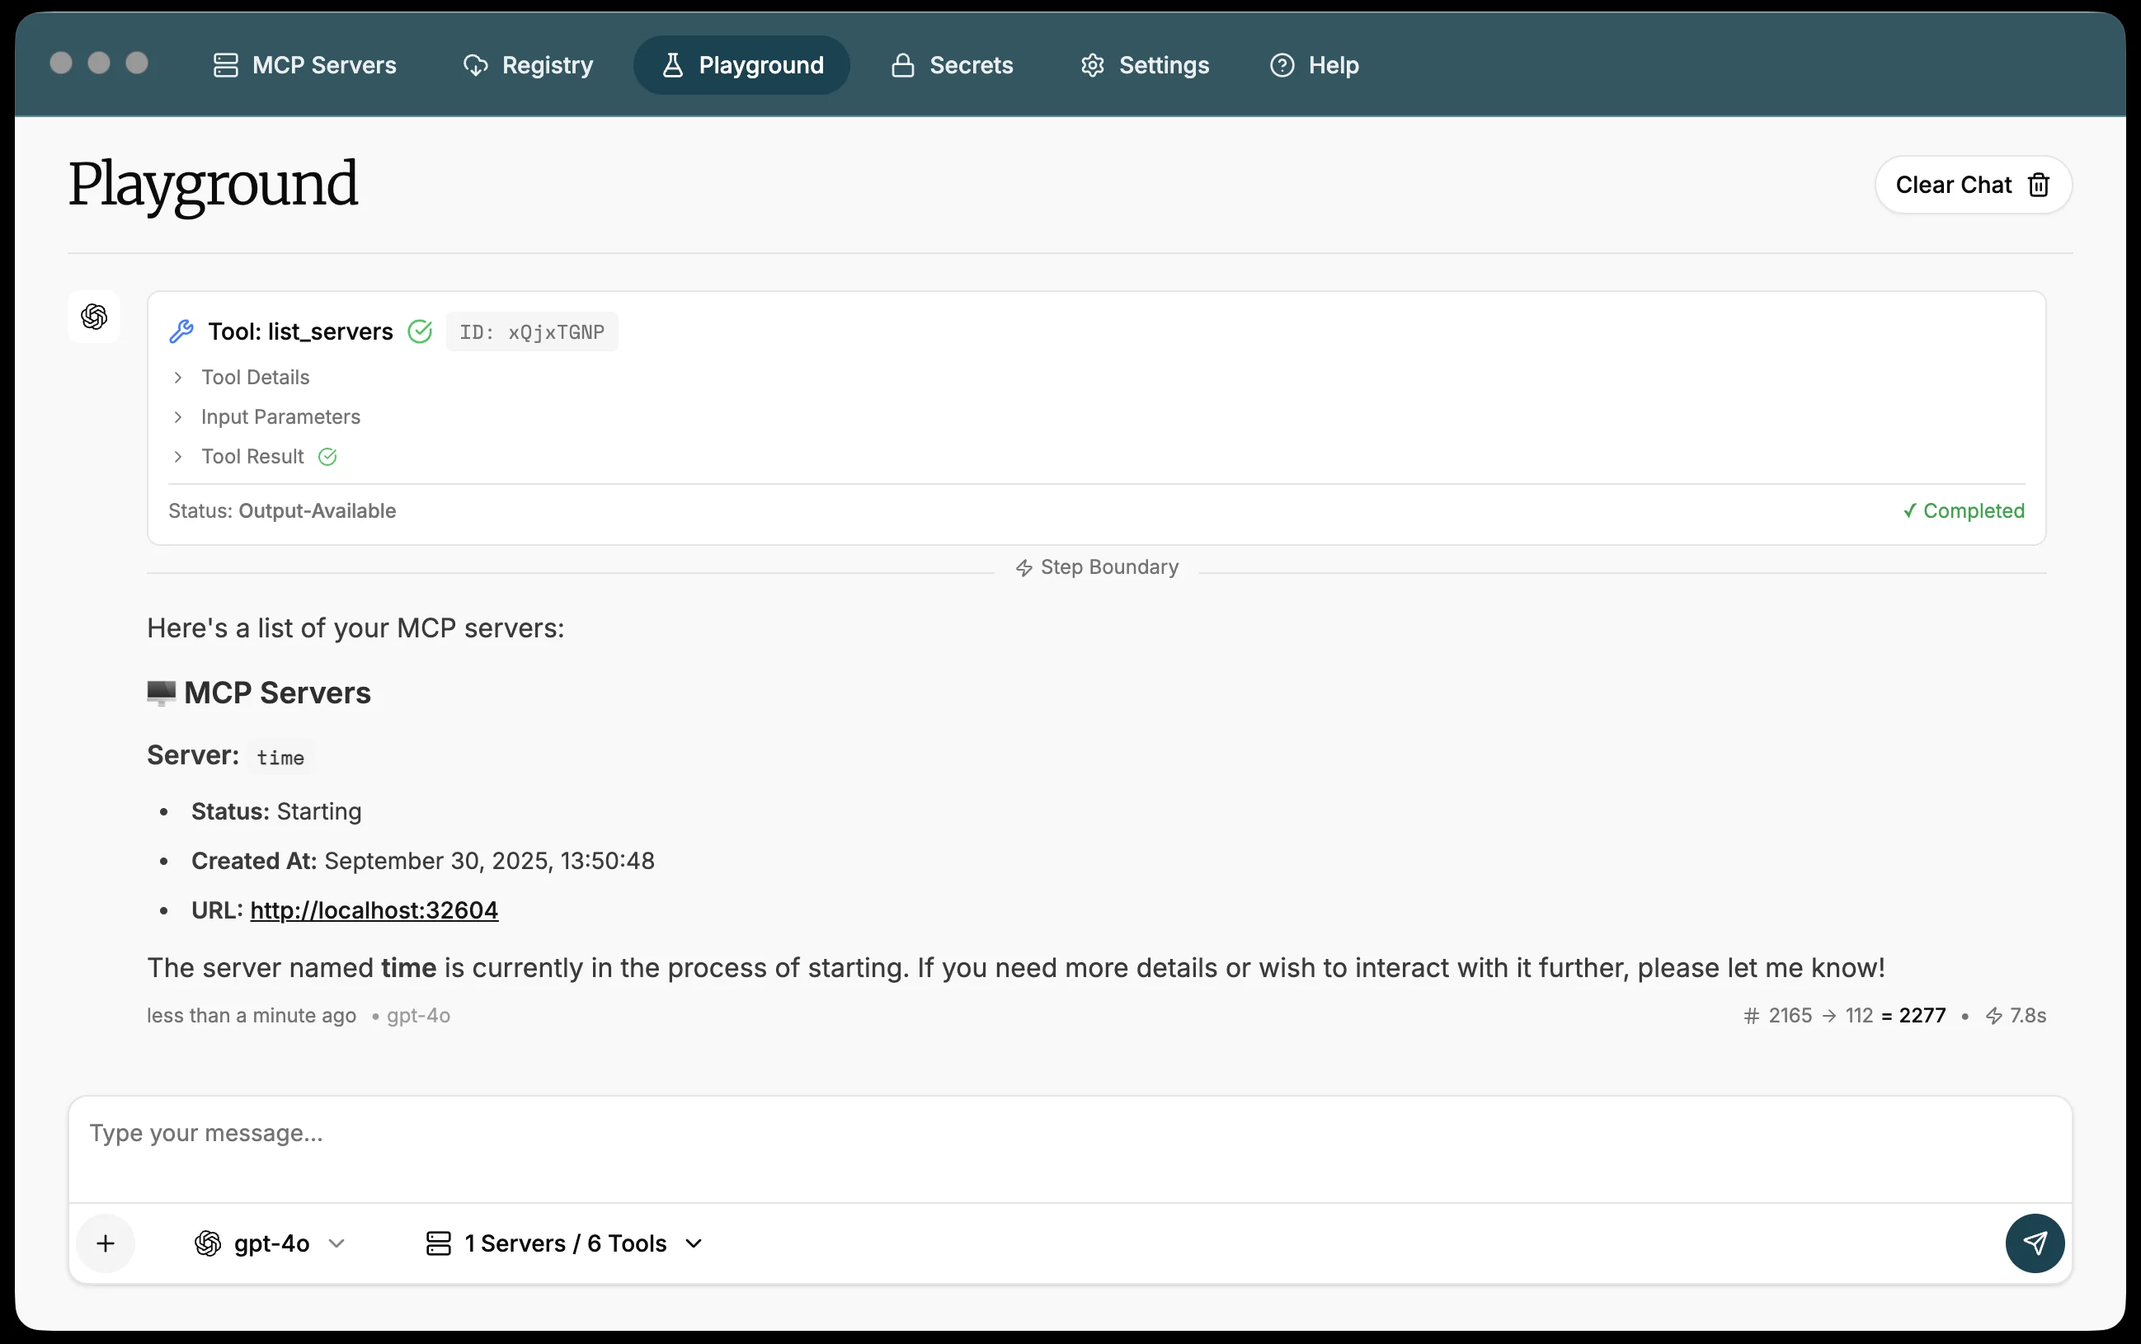Click the green check beside Tool Result

(327, 456)
